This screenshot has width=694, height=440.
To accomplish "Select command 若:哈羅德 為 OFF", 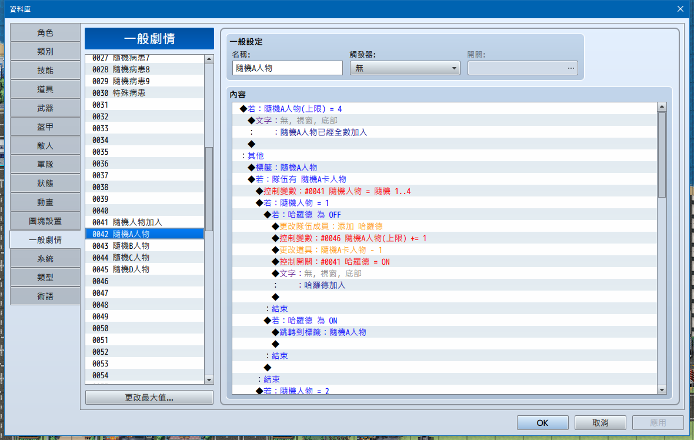I will point(445,215).
